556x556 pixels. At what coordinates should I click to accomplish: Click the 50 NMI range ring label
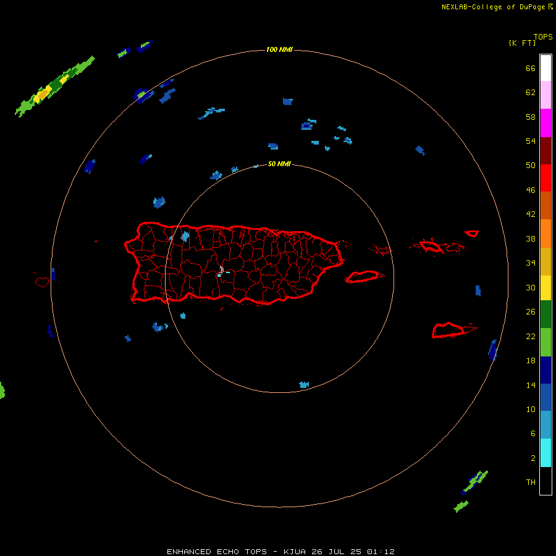(x=279, y=164)
